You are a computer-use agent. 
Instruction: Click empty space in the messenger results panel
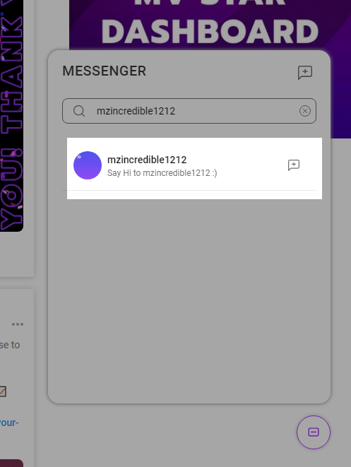coord(189,298)
